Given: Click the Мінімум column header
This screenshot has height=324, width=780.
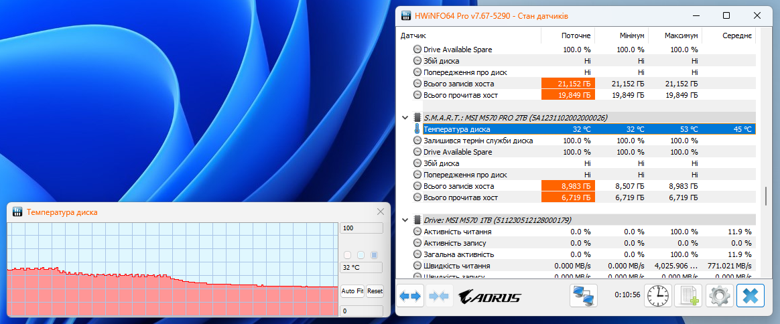Looking at the screenshot, I should point(632,35).
